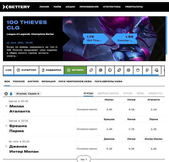
Task: Filter by Россия league
Action: 19,81
